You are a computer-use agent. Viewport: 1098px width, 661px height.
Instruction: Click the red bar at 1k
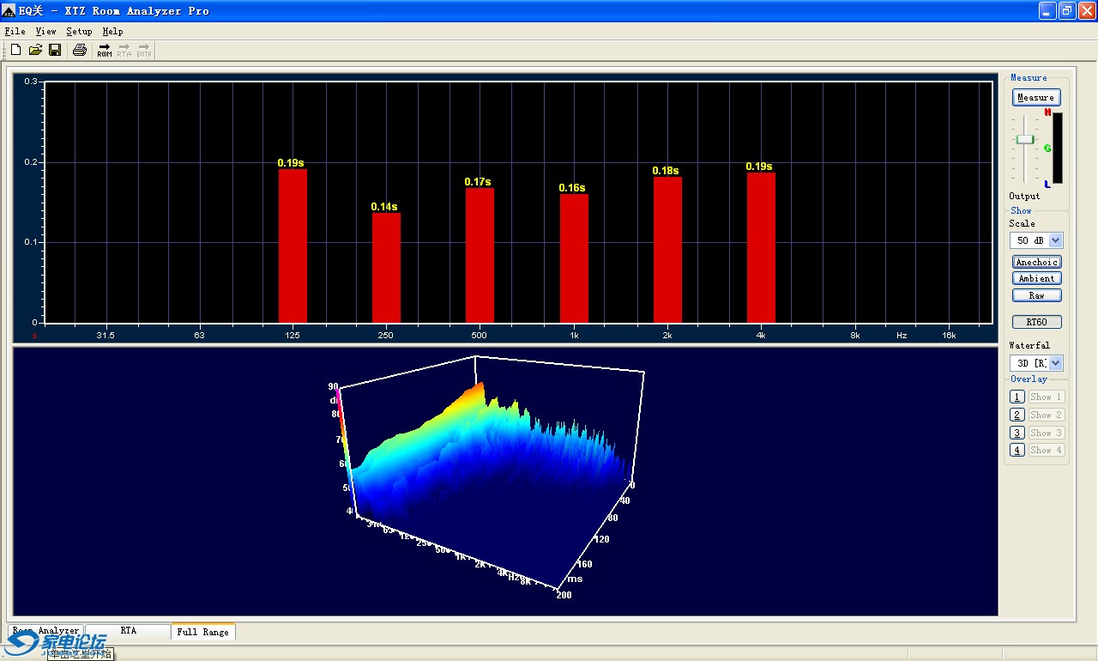574,258
